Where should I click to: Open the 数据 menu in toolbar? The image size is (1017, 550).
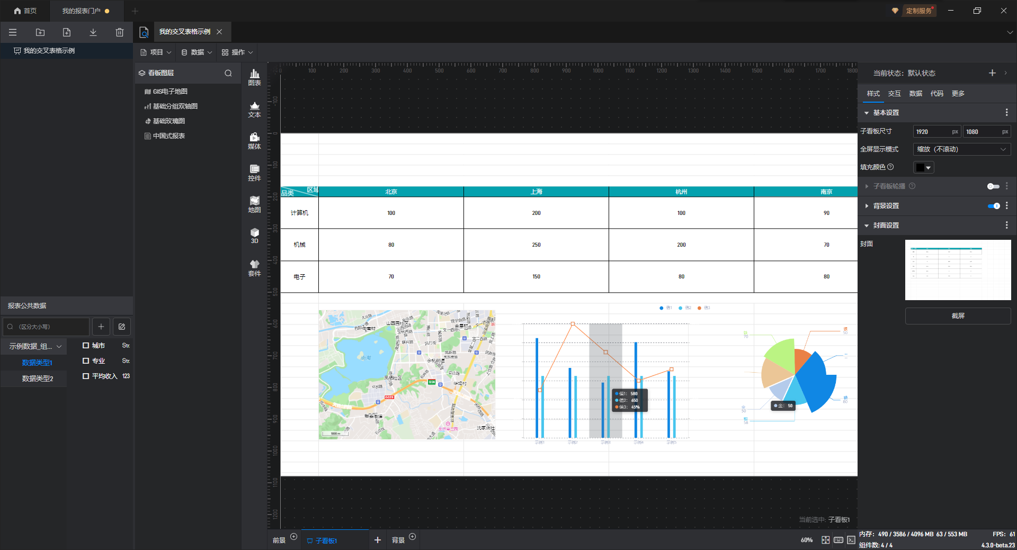(197, 52)
